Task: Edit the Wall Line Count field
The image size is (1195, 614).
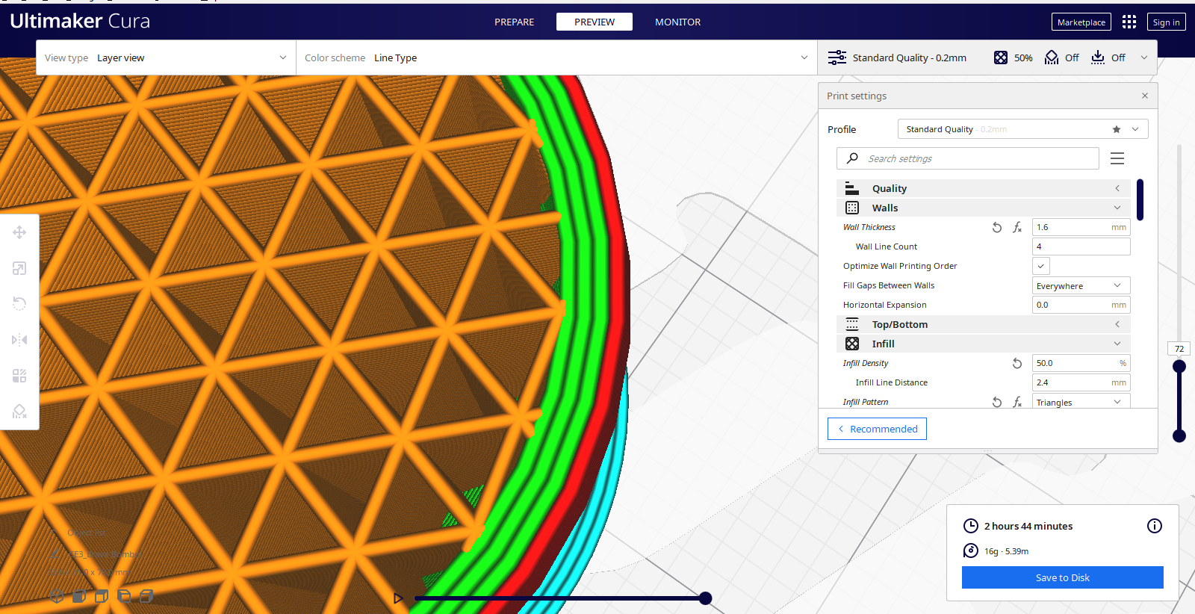Action: (x=1081, y=246)
